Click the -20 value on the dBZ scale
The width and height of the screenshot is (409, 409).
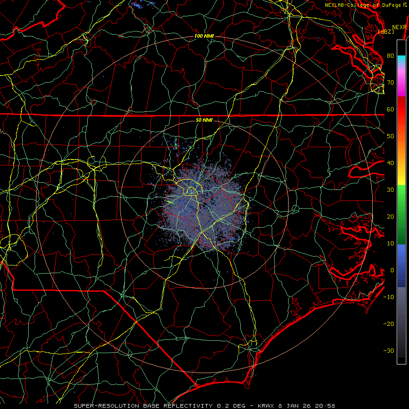389,324
